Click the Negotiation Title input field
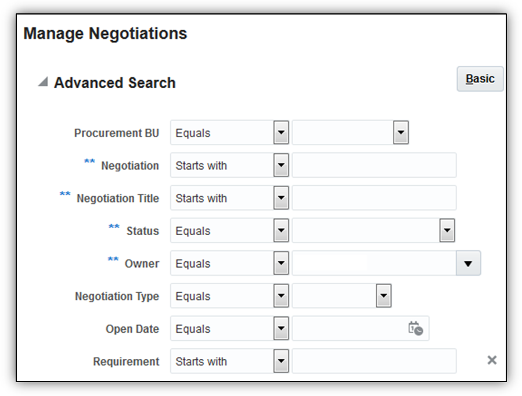Viewport: 522px width, 396px height. point(374,198)
